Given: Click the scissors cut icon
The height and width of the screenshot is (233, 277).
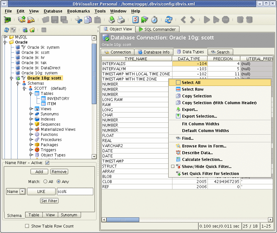Looking at the screenshot, I should [78, 20].
